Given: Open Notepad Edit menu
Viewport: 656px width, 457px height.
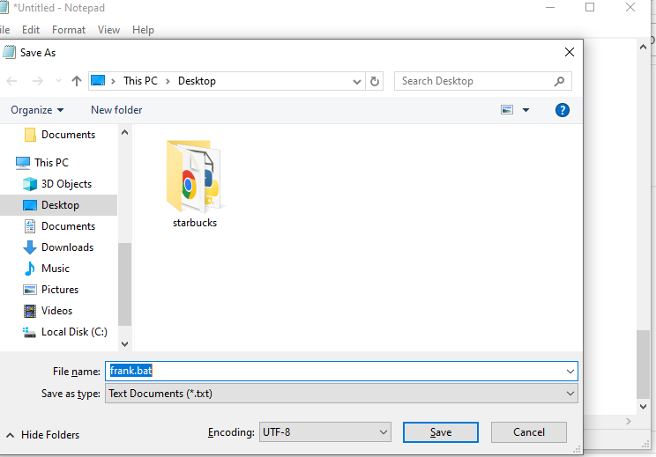Looking at the screenshot, I should pos(31,30).
